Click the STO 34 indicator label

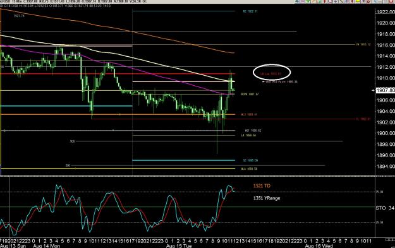coord(385,208)
